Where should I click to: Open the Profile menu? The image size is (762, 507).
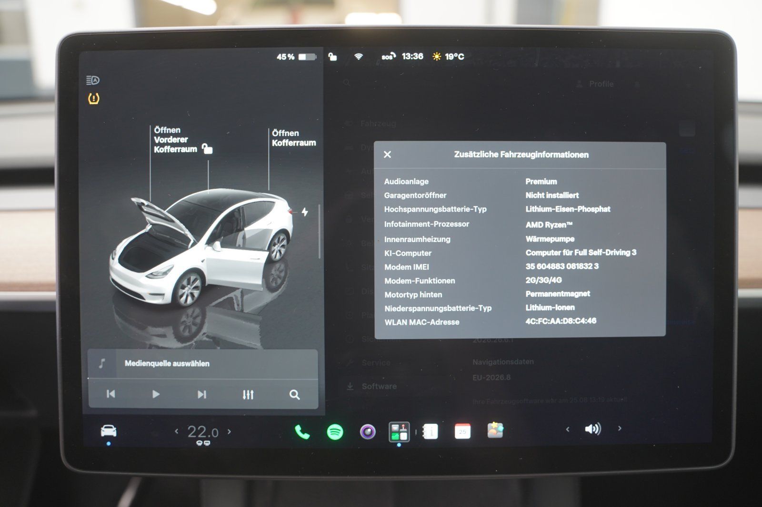(x=595, y=84)
